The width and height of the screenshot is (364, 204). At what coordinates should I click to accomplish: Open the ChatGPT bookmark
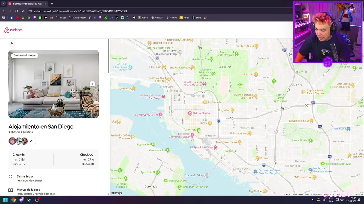click(157, 18)
